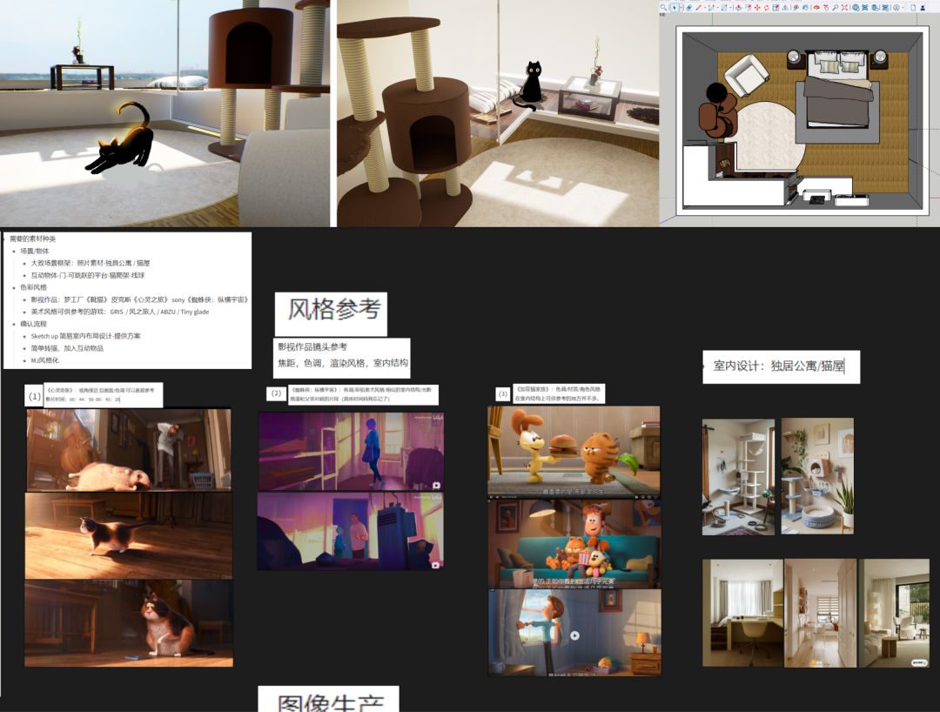The width and height of the screenshot is (940, 712).
Task: Click the 图像生产 heading box
Action: tap(328, 700)
